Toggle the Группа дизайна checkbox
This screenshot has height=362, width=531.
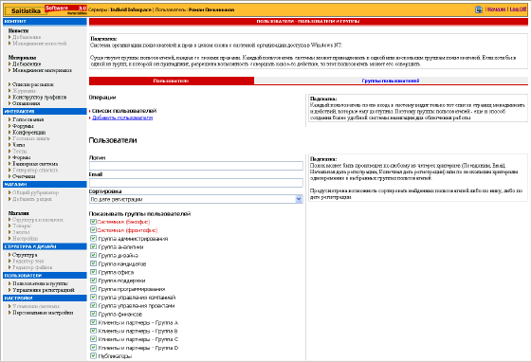click(x=93, y=255)
